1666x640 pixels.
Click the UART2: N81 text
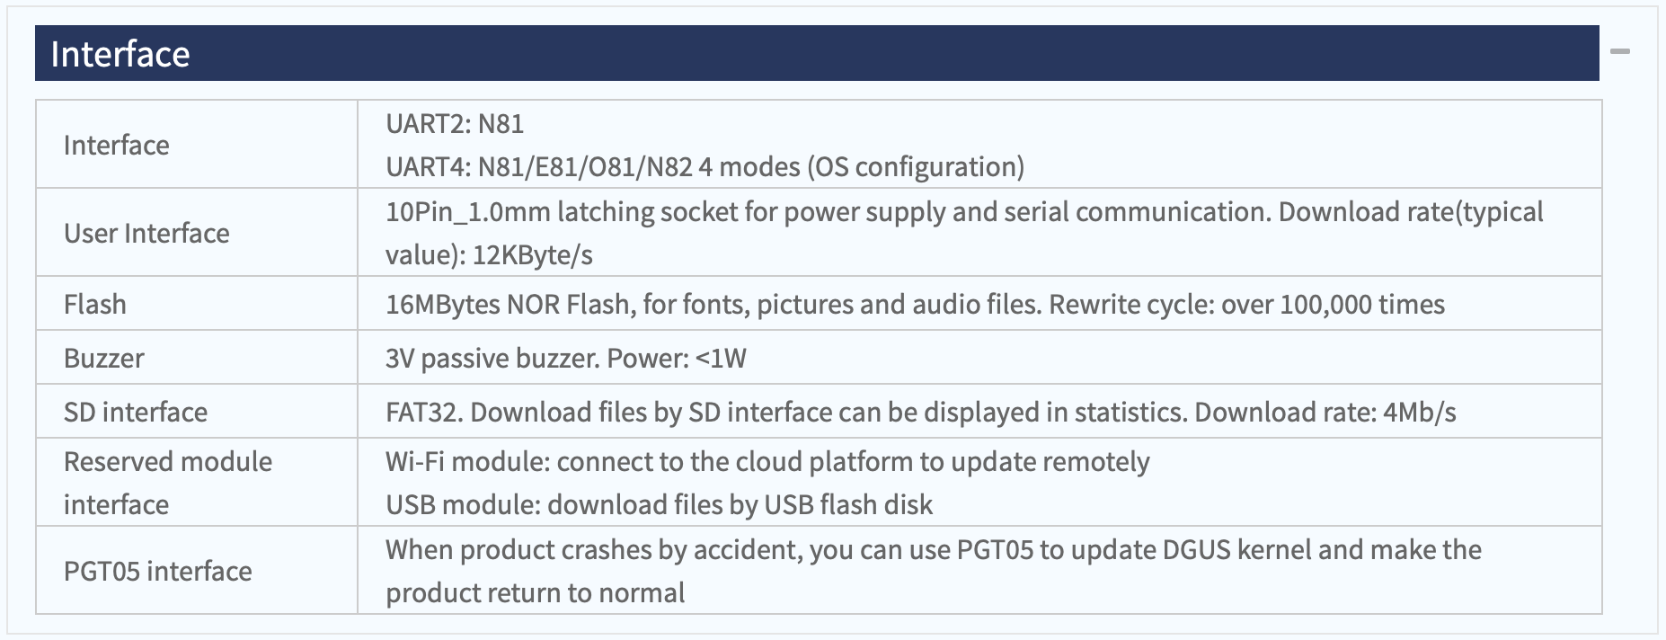tap(455, 123)
